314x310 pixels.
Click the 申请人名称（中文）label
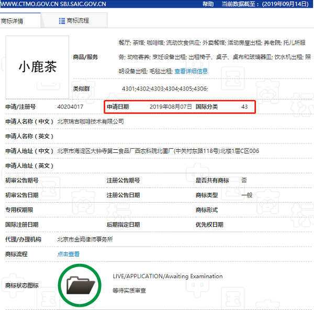pos(29,121)
